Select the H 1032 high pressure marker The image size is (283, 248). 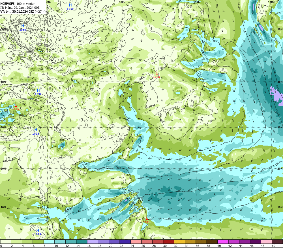click(x=38, y=92)
